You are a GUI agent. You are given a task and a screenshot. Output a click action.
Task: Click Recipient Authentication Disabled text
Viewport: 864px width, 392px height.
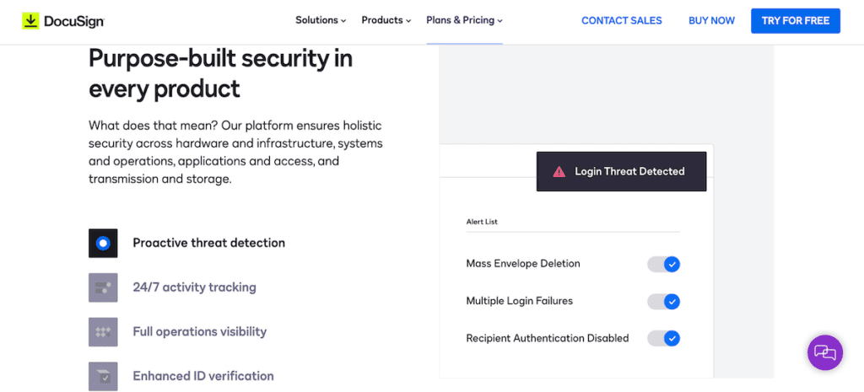click(x=547, y=338)
